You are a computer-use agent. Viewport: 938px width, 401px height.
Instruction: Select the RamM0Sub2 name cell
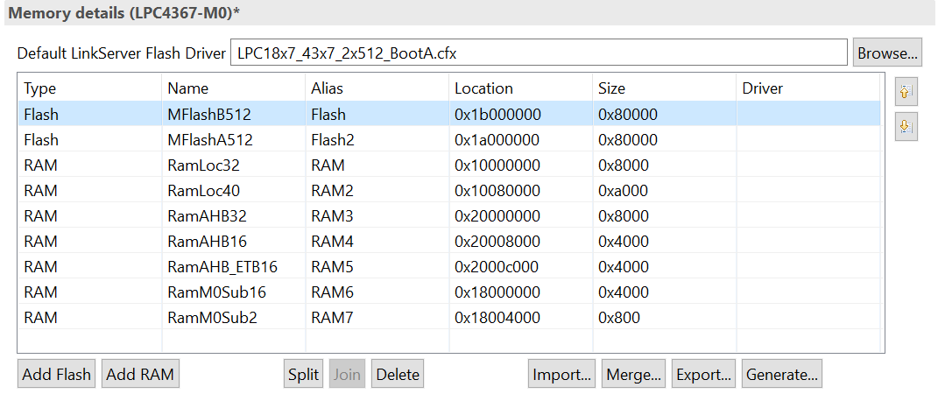(x=233, y=317)
